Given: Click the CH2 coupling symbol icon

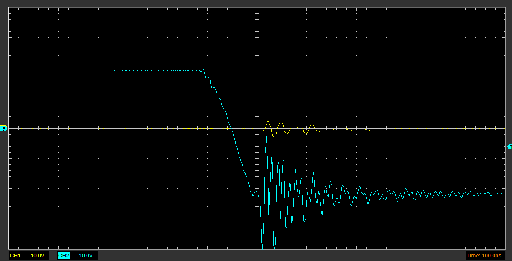Looking at the screenshot, I should [x=73, y=256].
